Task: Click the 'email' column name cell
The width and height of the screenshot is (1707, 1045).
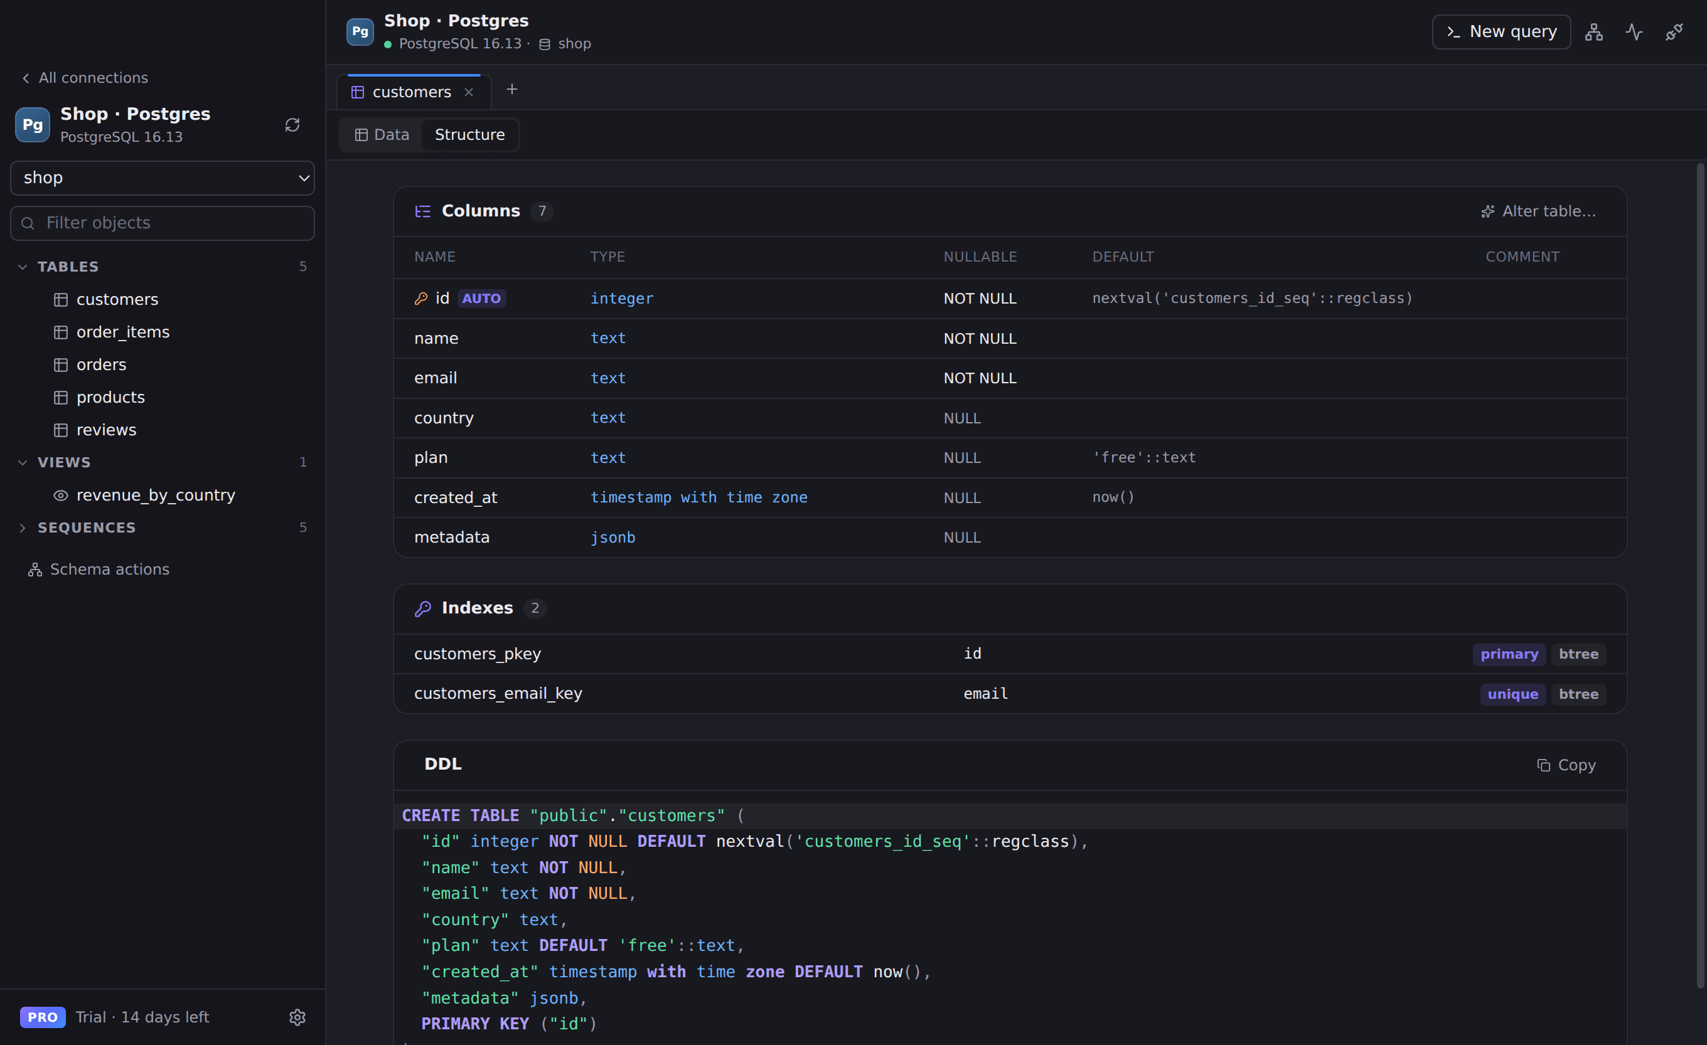Action: 435,378
